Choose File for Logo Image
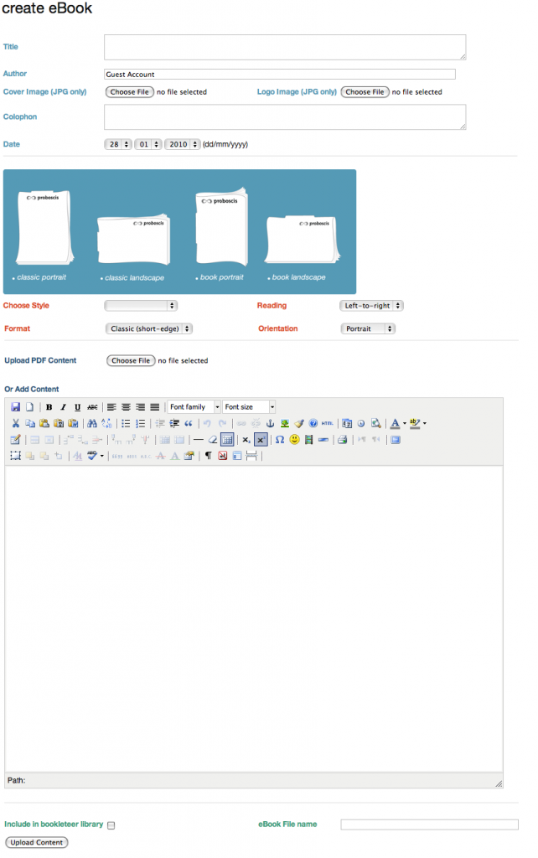 [x=365, y=92]
